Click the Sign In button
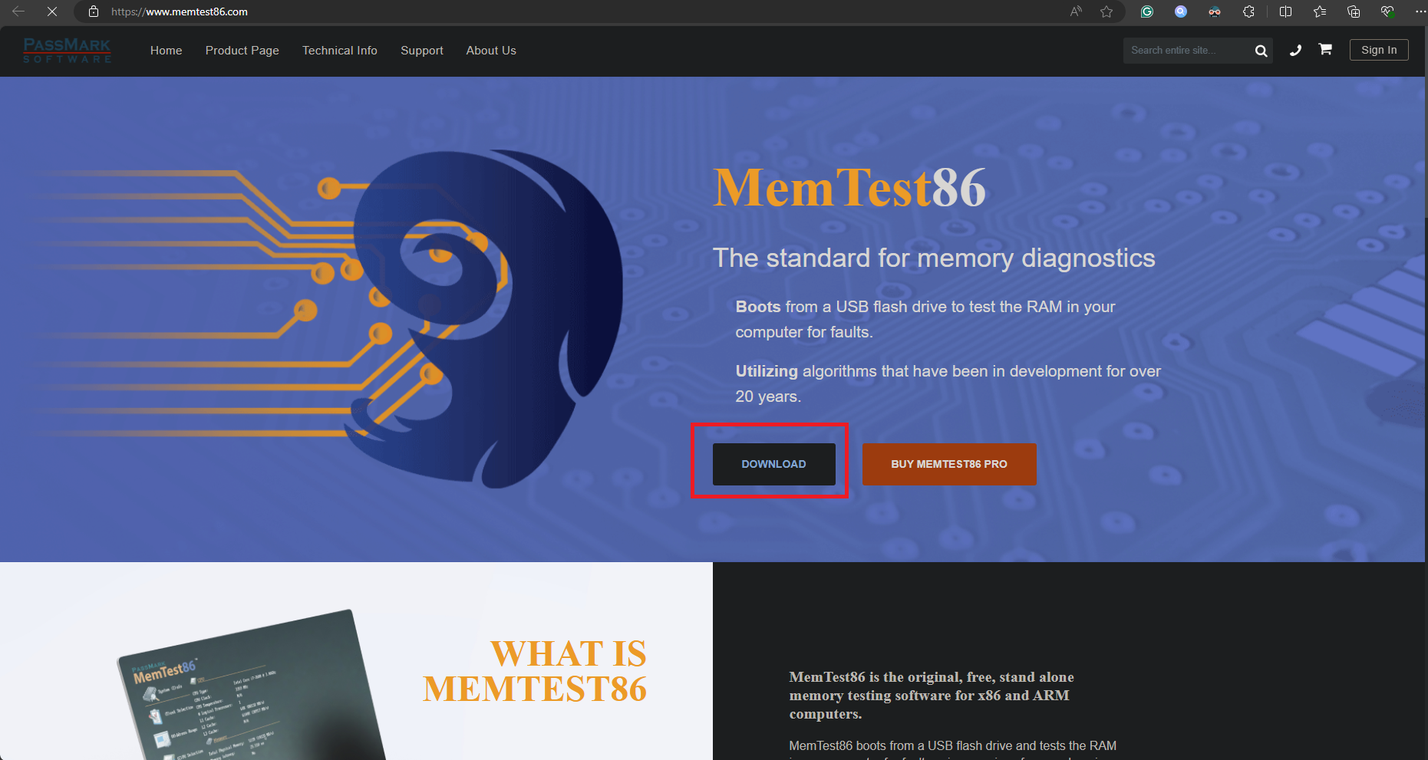The height and width of the screenshot is (760, 1428). click(x=1379, y=50)
